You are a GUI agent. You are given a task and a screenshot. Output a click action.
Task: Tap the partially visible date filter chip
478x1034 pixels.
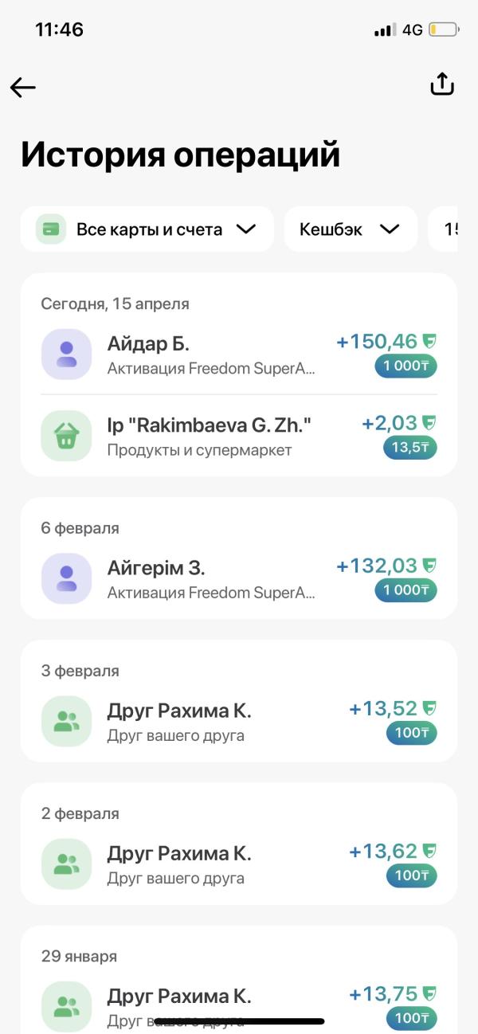447,229
